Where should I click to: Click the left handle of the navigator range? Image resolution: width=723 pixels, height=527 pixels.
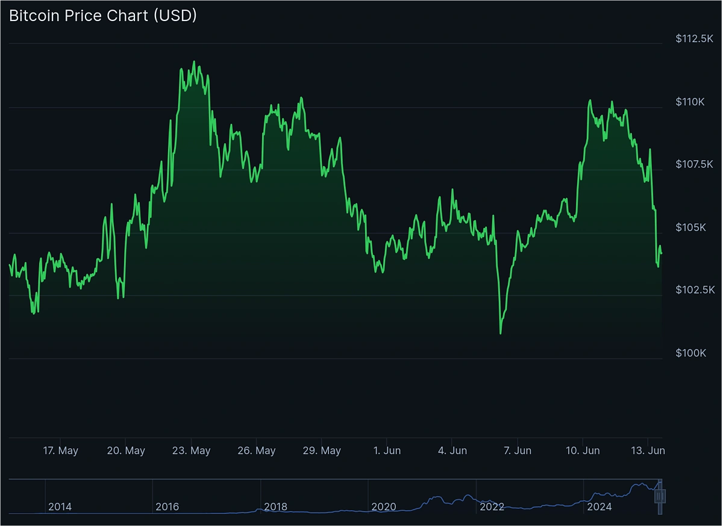point(657,496)
